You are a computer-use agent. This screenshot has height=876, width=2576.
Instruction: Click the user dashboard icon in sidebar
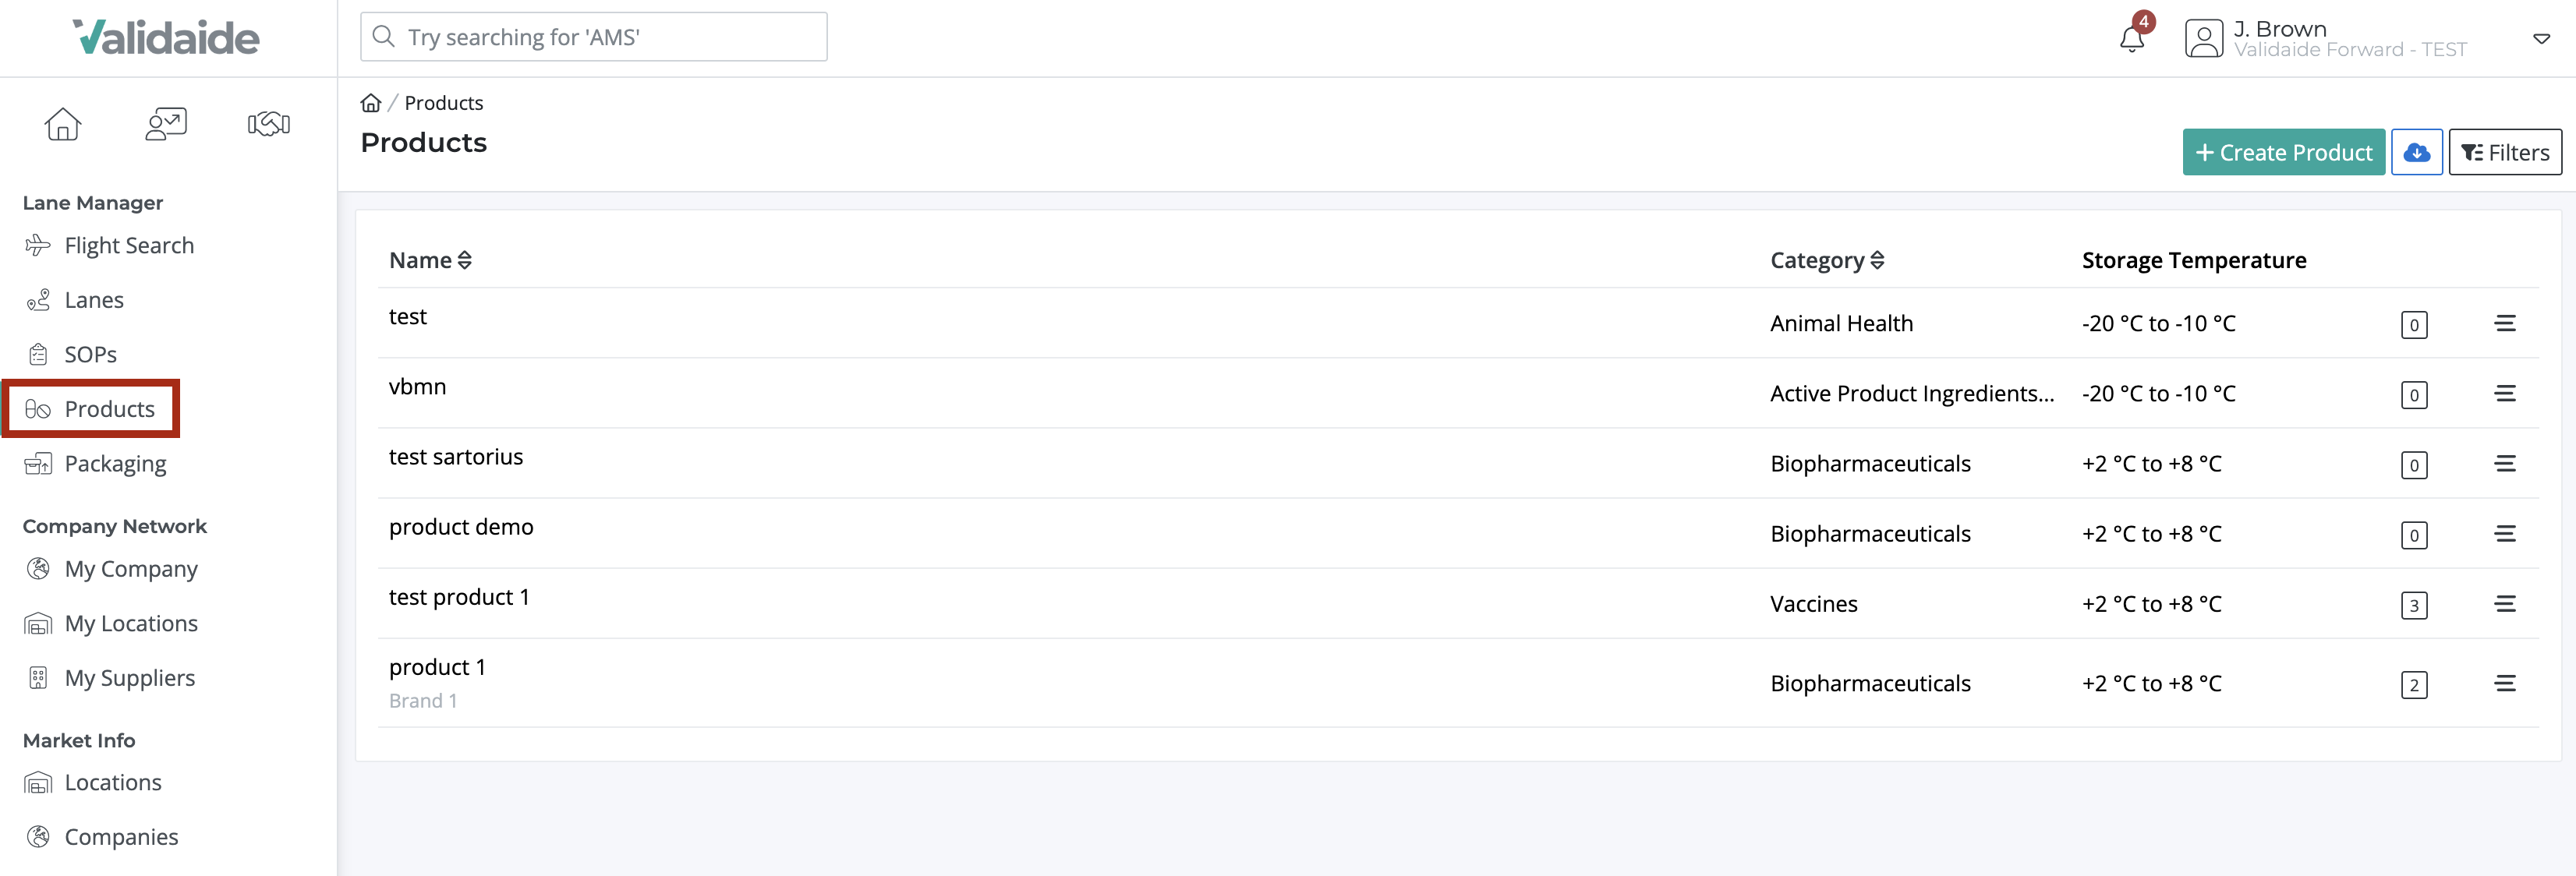(x=166, y=124)
